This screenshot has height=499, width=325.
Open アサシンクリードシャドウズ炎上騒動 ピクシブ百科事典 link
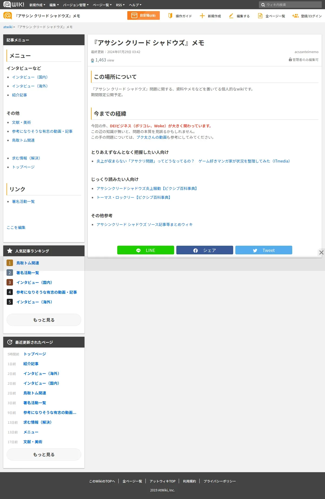click(x=147, y=189)
